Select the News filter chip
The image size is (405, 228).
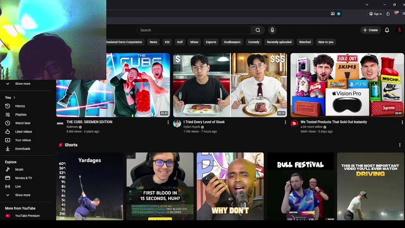pyautogui.click(x=153, y=42)
